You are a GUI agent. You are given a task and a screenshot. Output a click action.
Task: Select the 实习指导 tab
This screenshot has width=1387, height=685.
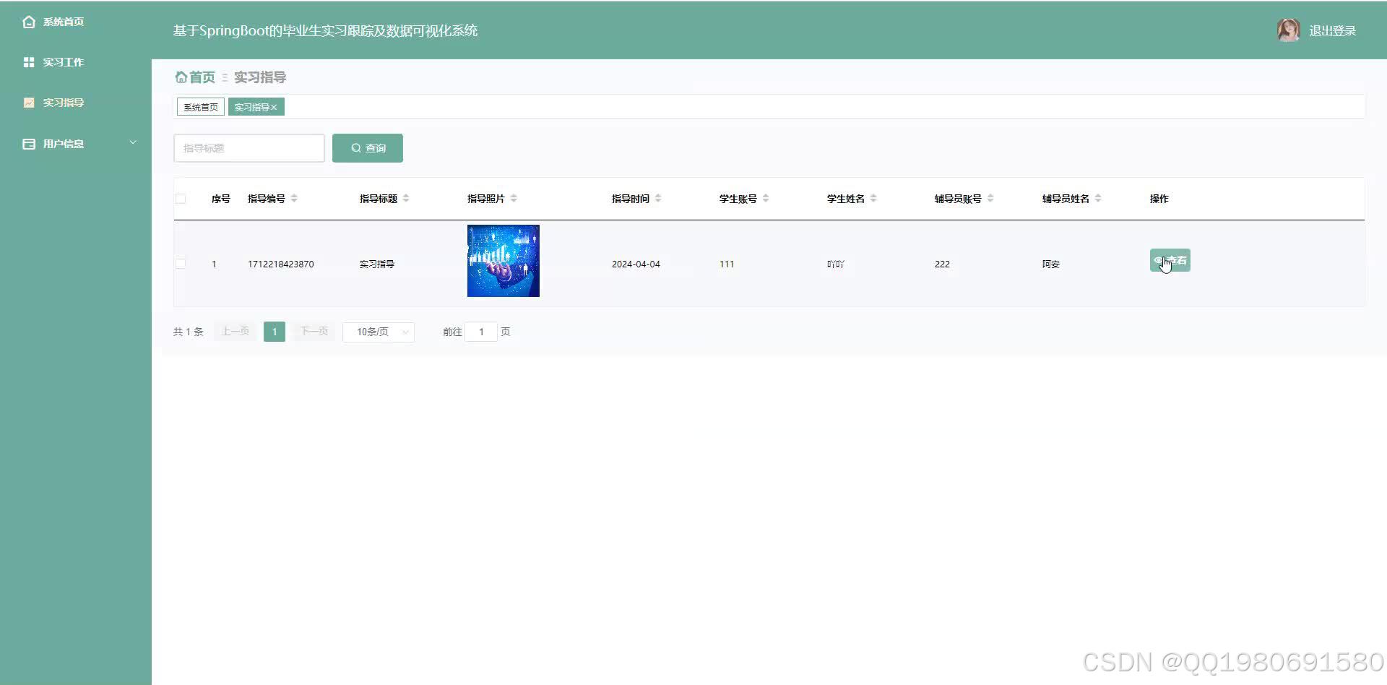pyautogui.click(x=251, y=106)
